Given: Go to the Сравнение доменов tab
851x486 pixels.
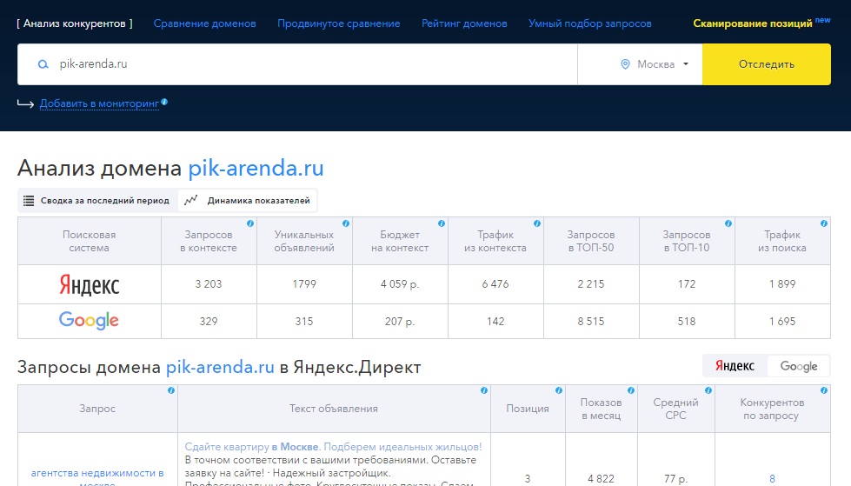Looking at the screenshot, I should [204, 23].
